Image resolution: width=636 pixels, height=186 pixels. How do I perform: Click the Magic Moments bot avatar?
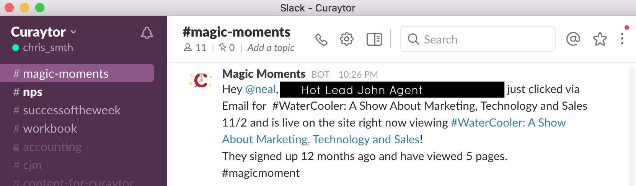point(201,80)
